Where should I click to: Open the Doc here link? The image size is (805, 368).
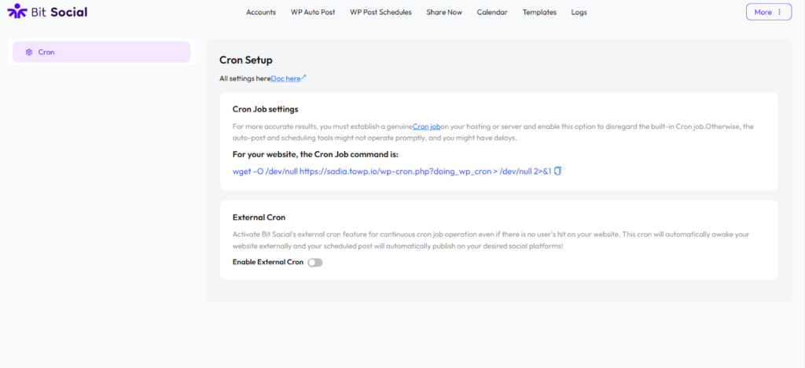pos(285,79)
